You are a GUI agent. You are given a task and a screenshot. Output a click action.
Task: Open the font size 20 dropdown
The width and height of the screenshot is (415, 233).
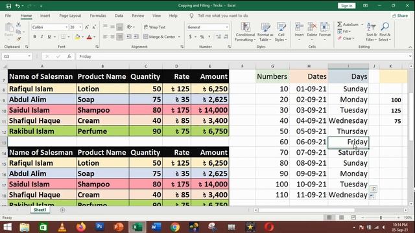click(x=80, y=27)
